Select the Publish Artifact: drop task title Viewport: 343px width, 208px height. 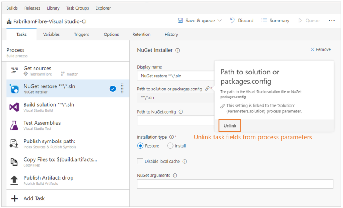point(48,178)
